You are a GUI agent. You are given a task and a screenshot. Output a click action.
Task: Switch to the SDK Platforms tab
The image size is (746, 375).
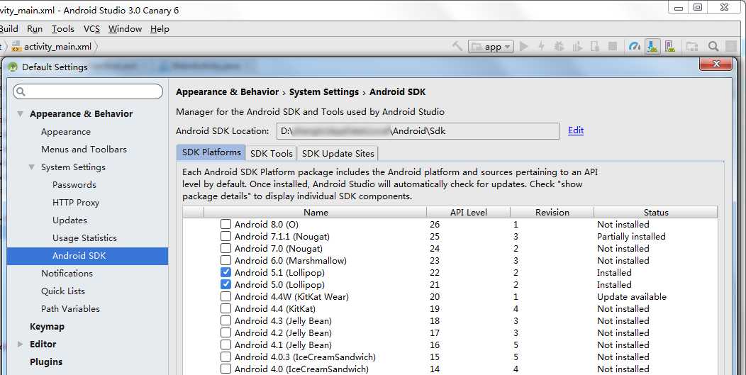click(x=211, y=152)
